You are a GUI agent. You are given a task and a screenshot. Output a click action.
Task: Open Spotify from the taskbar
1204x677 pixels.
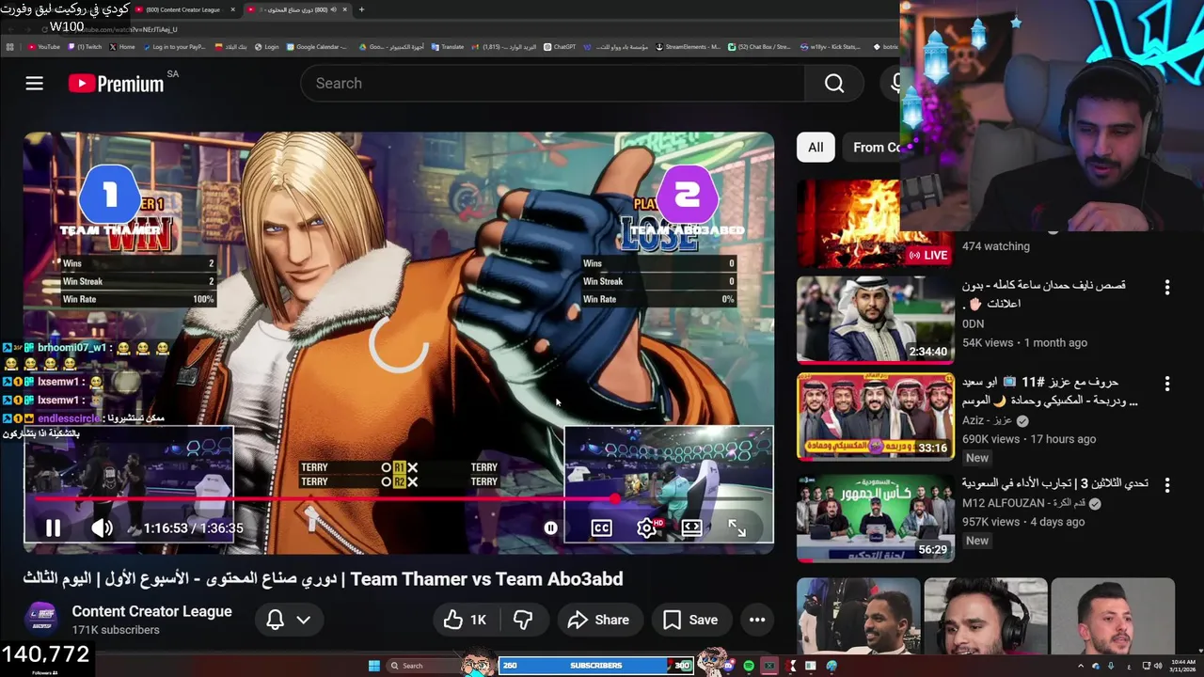click(749, 666)
